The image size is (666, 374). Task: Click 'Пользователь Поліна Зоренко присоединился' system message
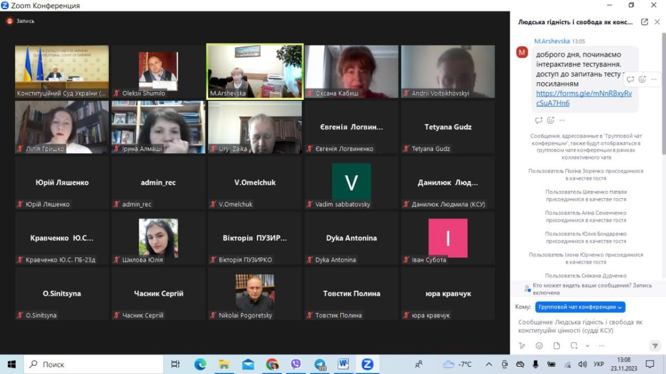coord(586,175)
